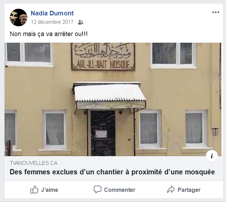
Task: Click the snow-covered awning in the photo
Action: pos(110,96)
